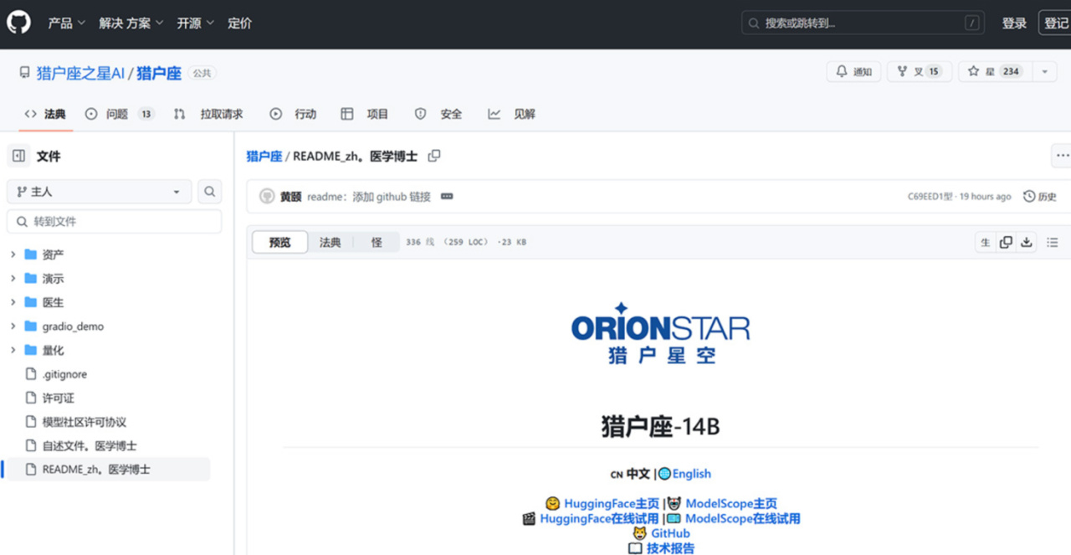Star the repository with 星 button
This screenshot has height=555, width=1071.
pyautogui.click(x=995, y=72)
